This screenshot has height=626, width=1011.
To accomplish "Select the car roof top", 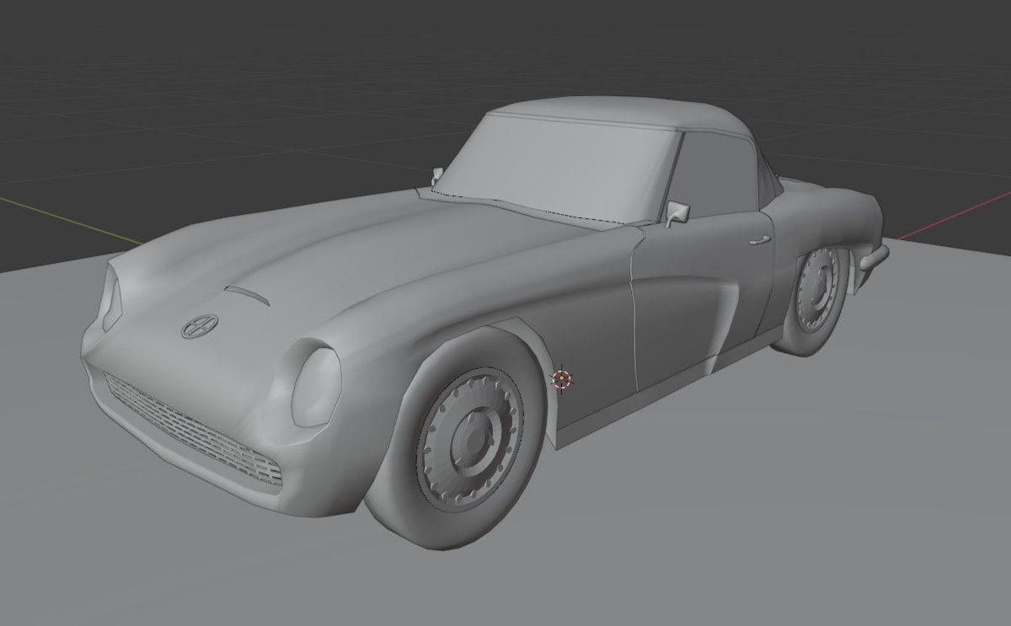I will pyautogui.click(x=615, y=112).
